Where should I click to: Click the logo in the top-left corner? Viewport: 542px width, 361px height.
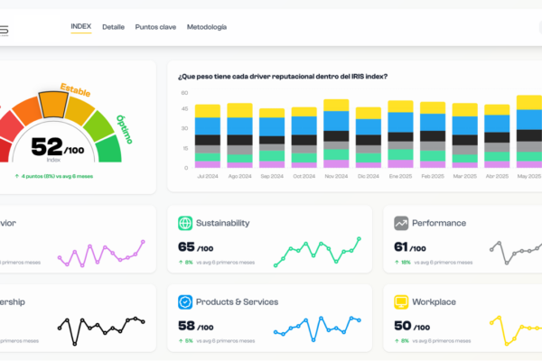pyautogui.click(x=5, y=30)
